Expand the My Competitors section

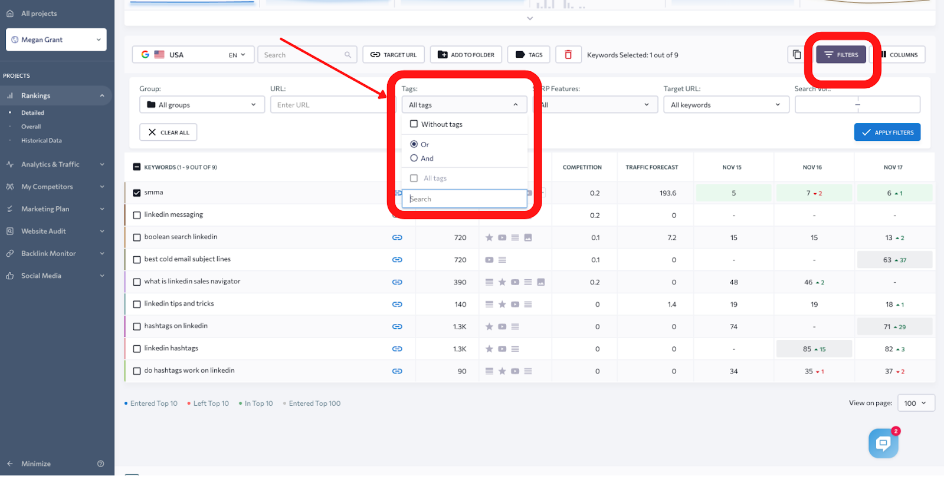56,187
